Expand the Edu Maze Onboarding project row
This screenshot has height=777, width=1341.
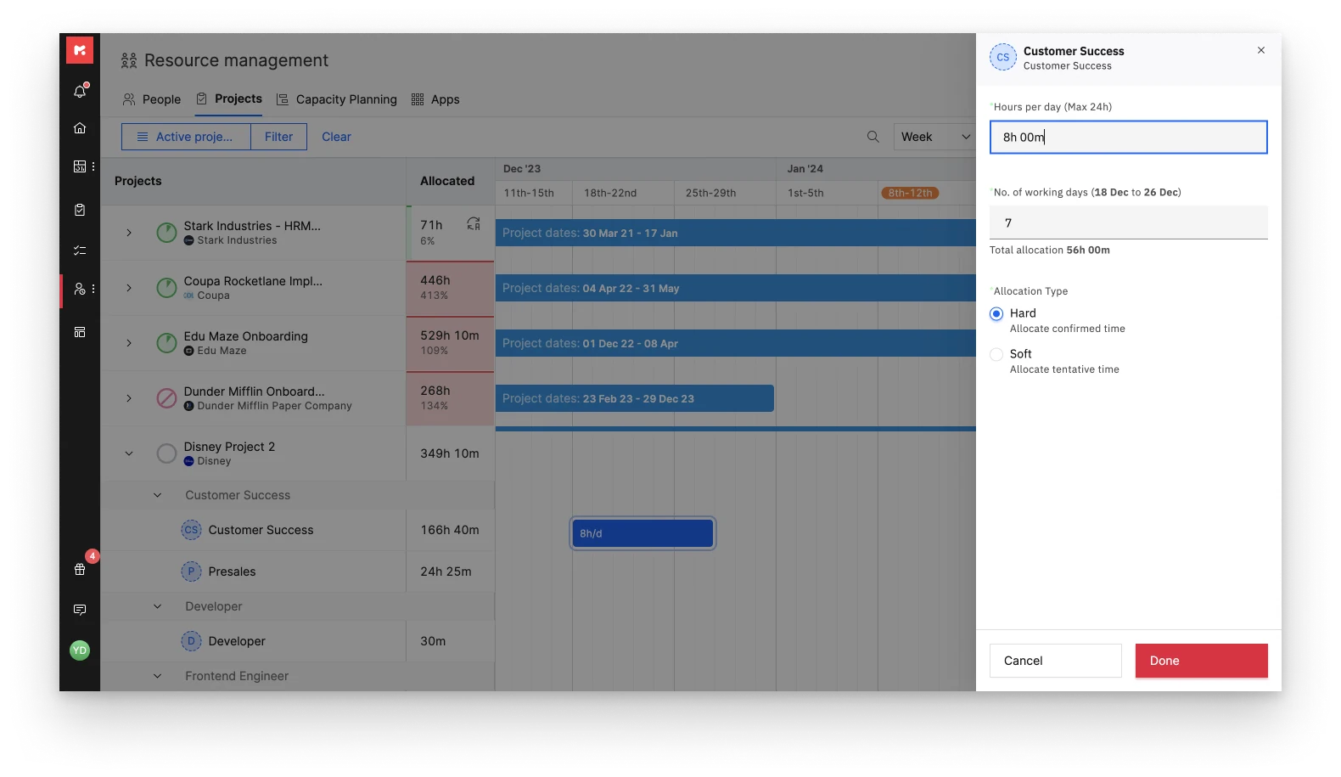click(x=129, y=343)
